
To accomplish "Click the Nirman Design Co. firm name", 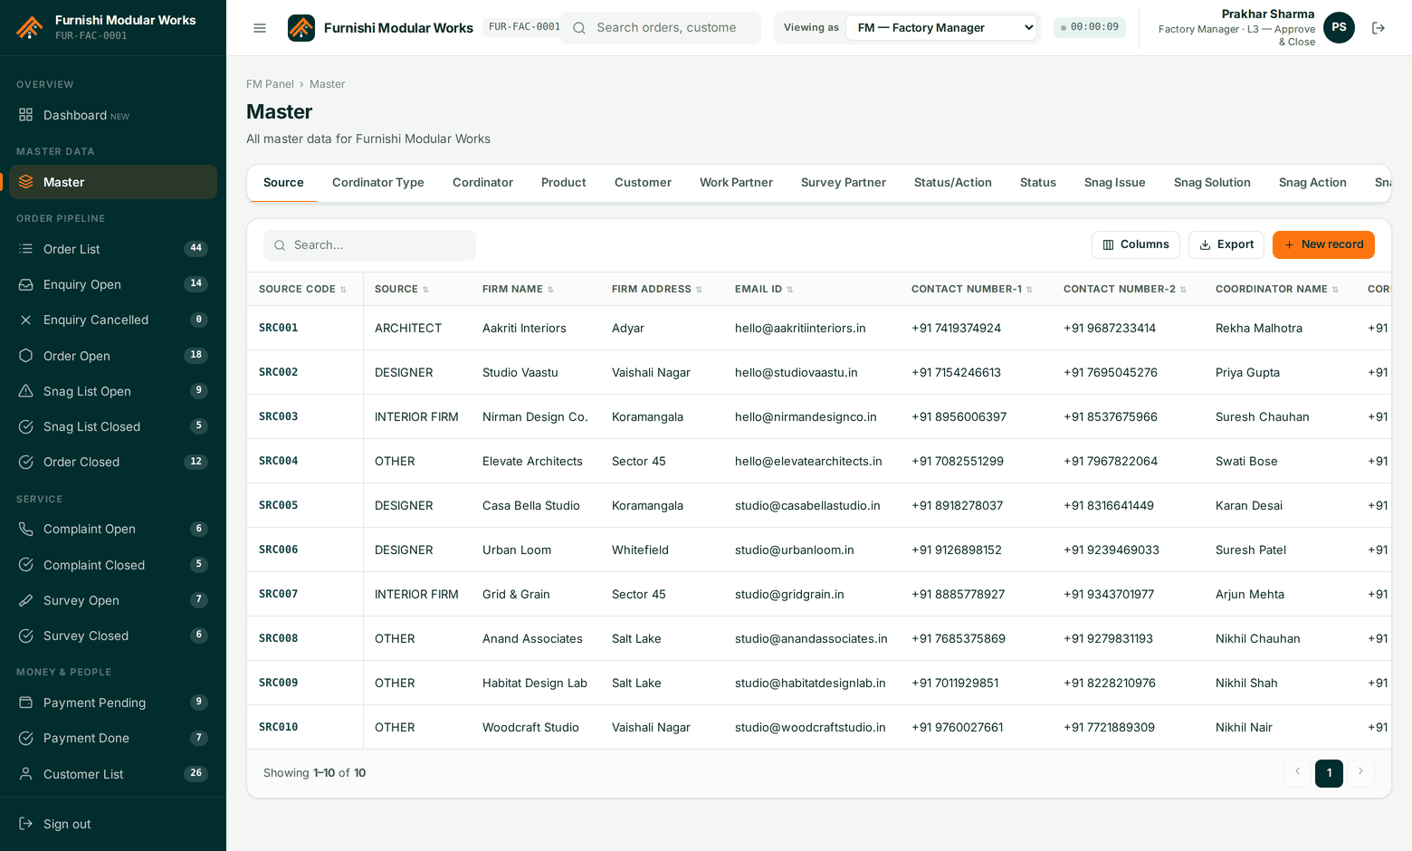I will 535,416.
